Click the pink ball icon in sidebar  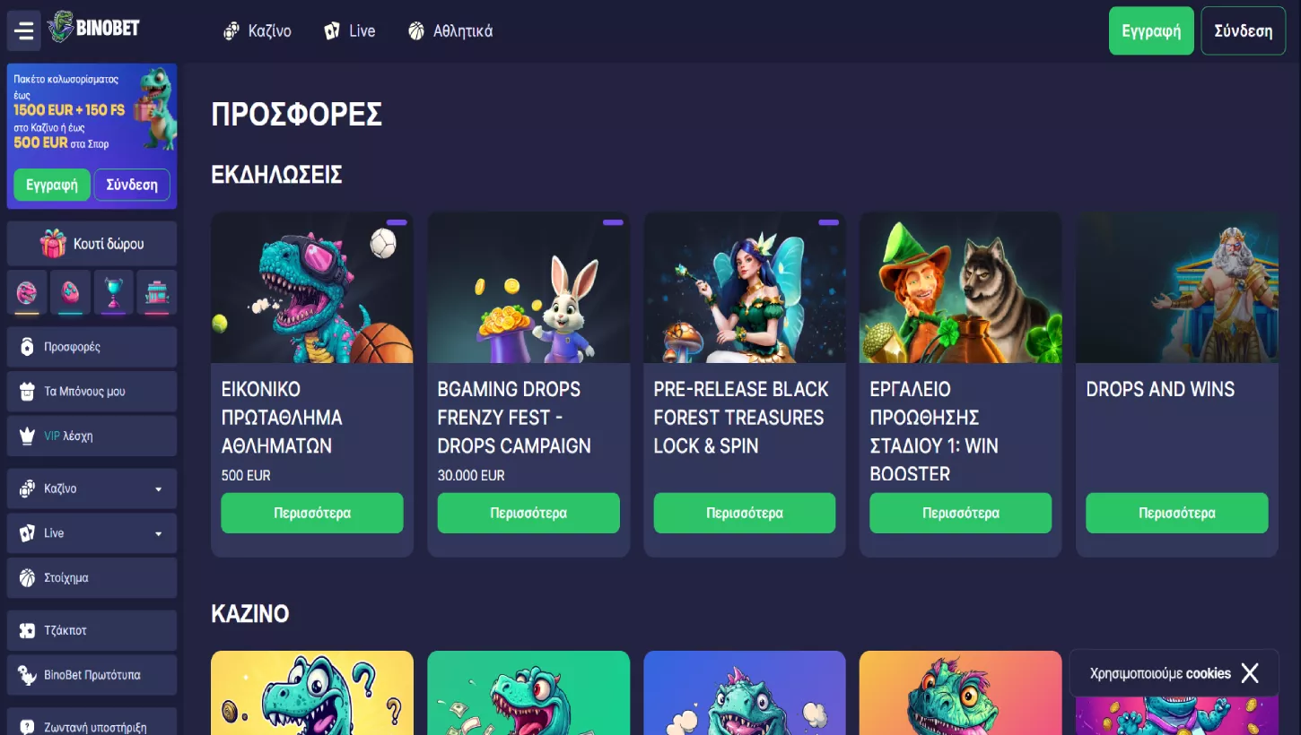[x=27, y=292]
